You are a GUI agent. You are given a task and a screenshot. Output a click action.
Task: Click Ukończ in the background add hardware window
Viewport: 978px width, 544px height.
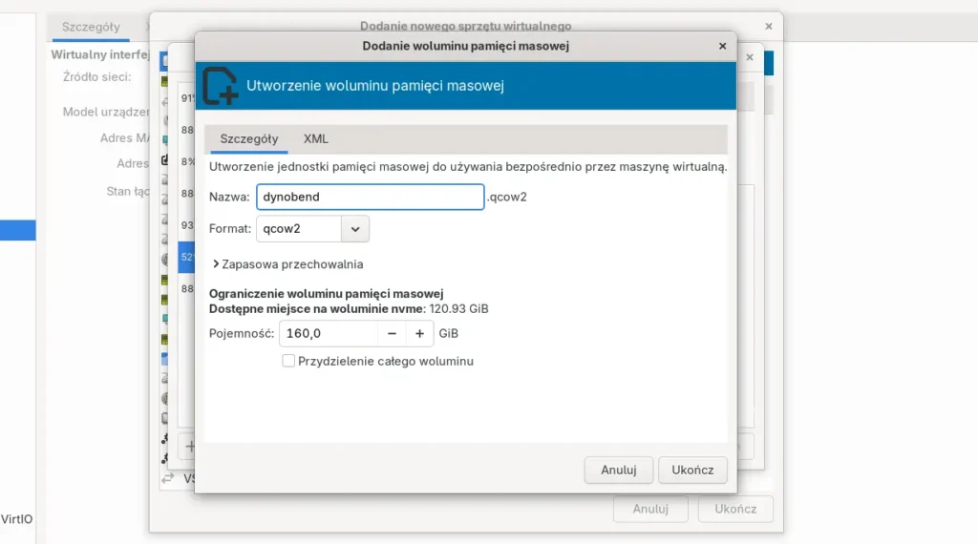click(735, 509)
